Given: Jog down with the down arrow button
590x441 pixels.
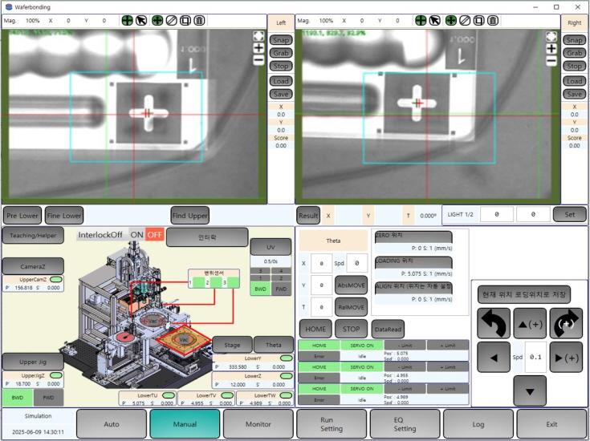Looking at the screenshot, I should click(x=530, y=390).
